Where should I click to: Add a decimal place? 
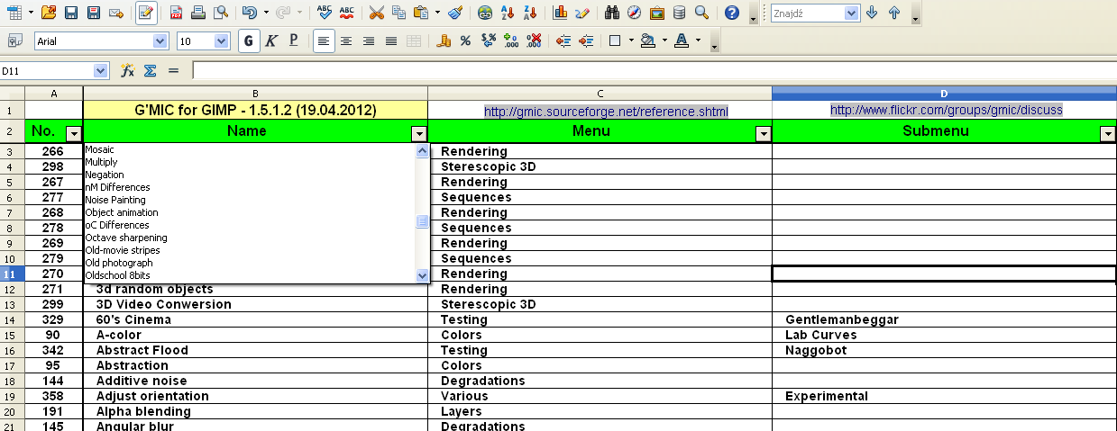tap(510, 40)
